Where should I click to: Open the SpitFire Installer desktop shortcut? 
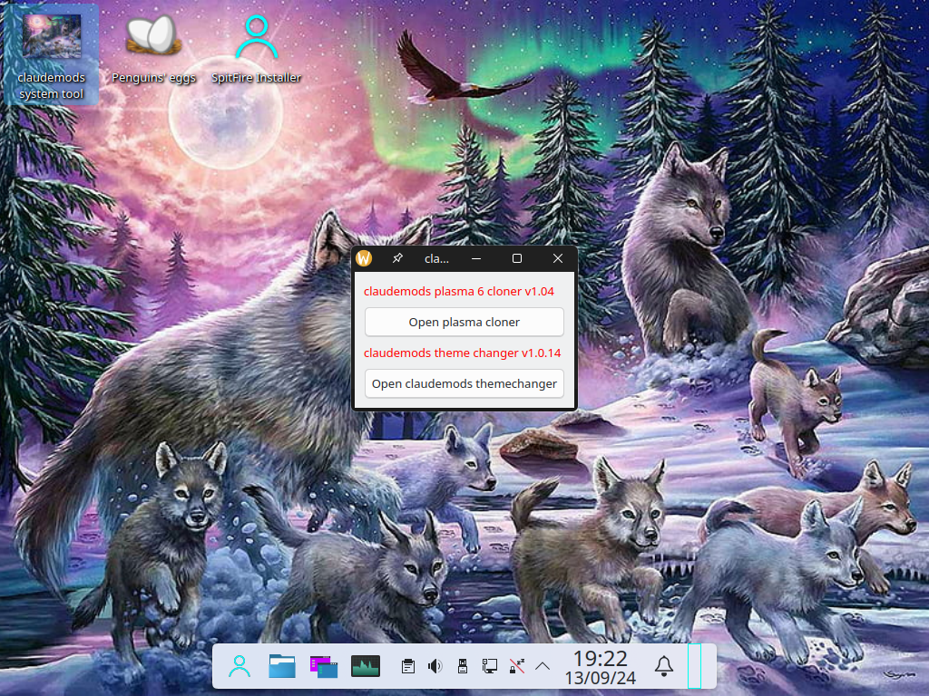[257, 49]
